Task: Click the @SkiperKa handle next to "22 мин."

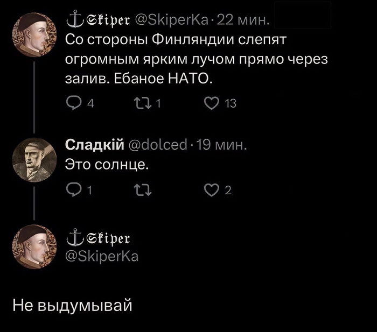Action: [169, 22]
